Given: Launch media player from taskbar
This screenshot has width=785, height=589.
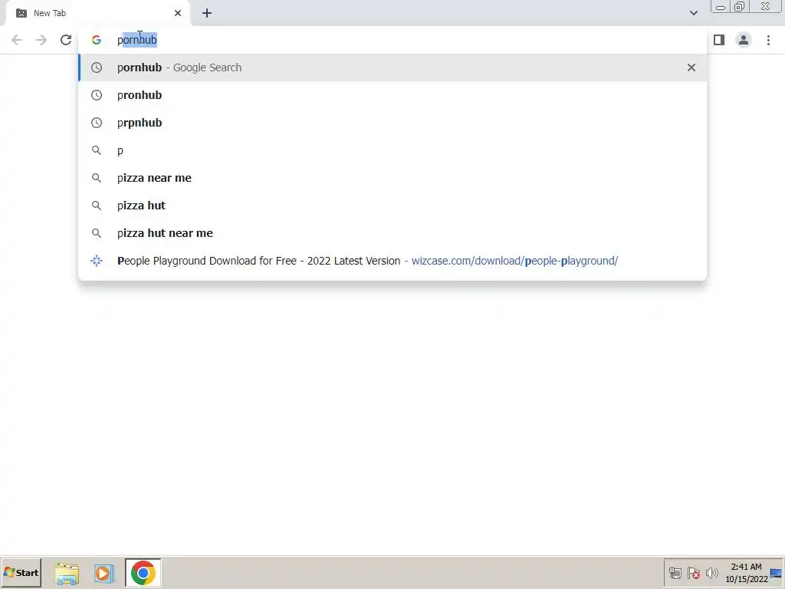Looking at the screenshot, I should coord(104,573).
